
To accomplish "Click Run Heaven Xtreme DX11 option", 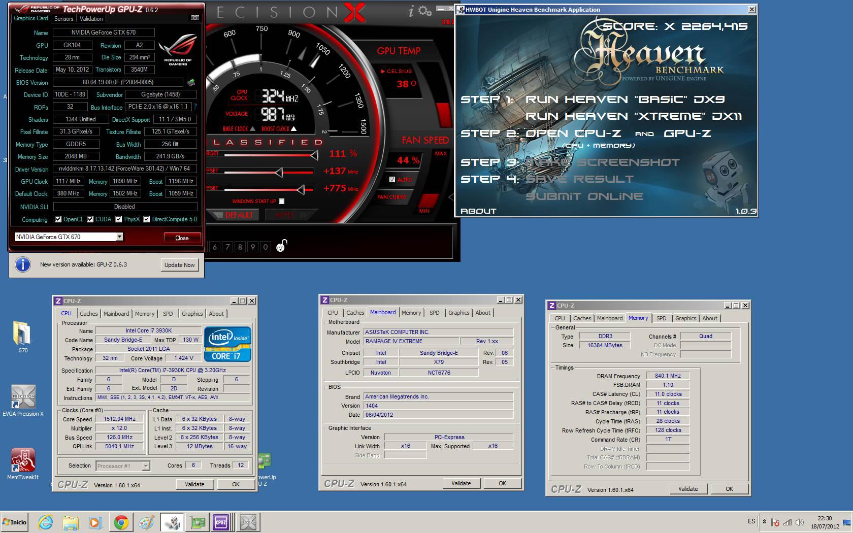I will tap(634, 116).
